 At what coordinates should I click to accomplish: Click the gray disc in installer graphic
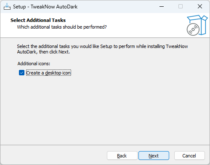click(193, 29)
